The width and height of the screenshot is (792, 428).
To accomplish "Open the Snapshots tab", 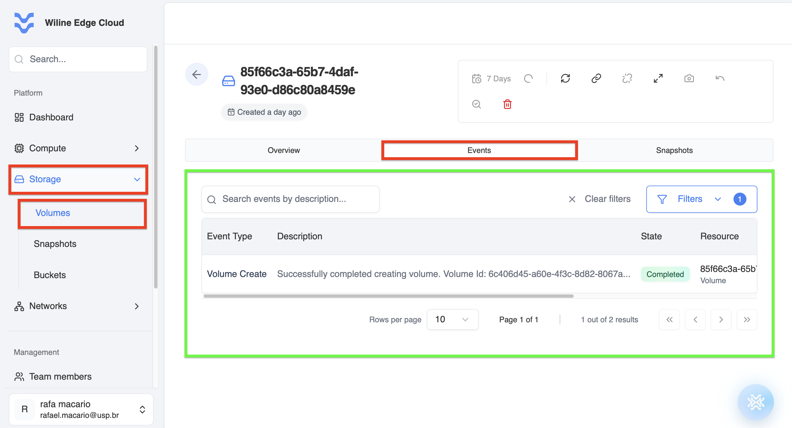I will click(x=674, y=150).
